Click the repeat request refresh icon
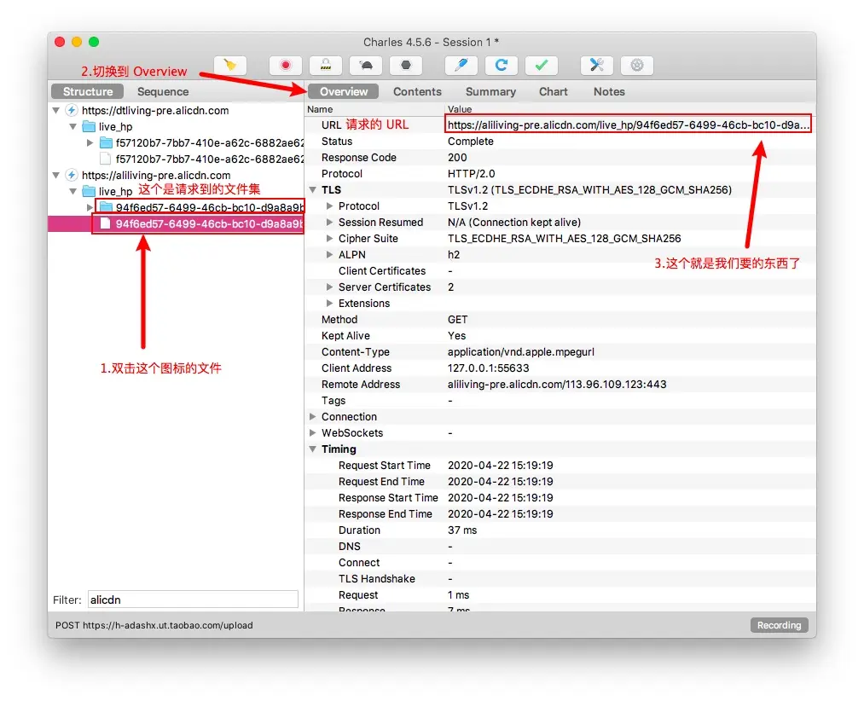Screen dimensions: 864x701 [502, 66]
